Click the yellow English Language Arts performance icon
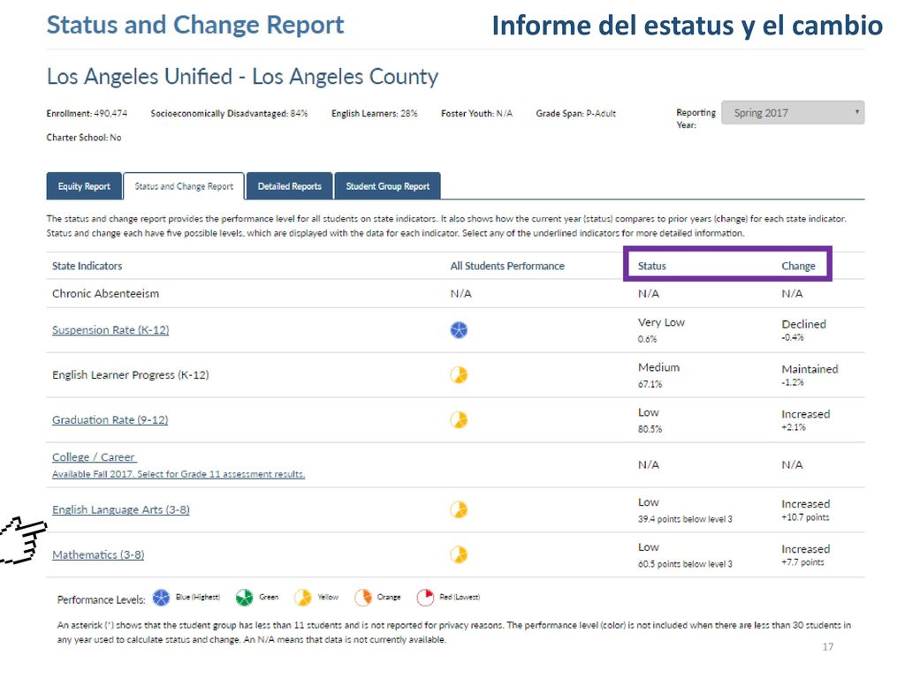Viewport: 905px width, 678px height. point(459,509)
